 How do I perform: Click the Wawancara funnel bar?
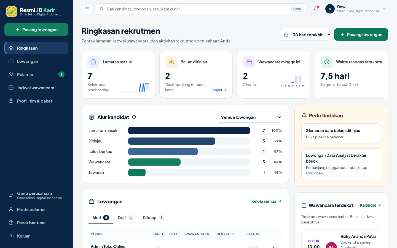(154, 162)
